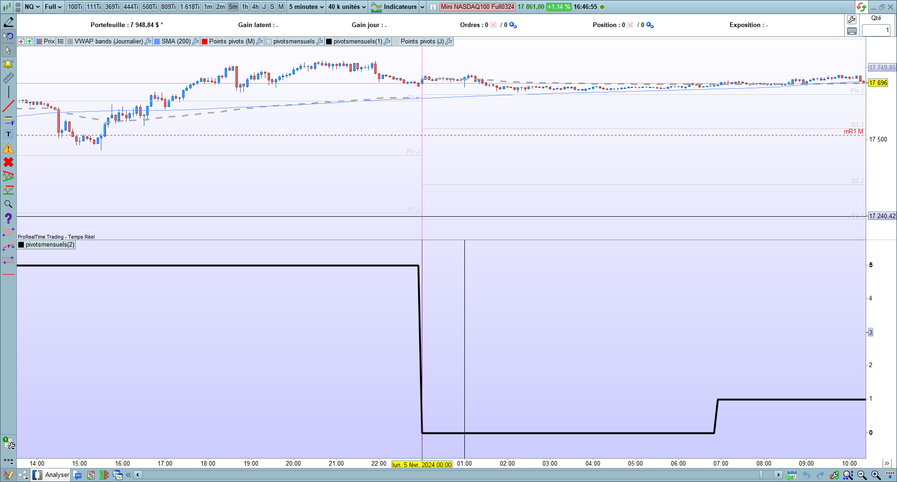Open the alert bell tool
This screenshot has height=482, width=897.
click(8, 64)
